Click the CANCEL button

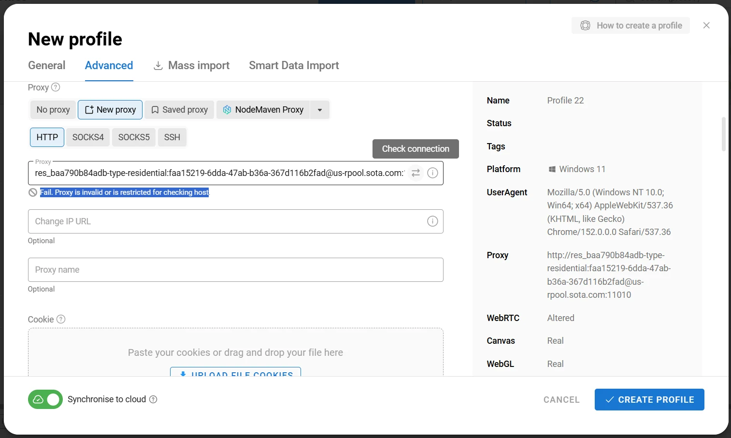point(561,400)
